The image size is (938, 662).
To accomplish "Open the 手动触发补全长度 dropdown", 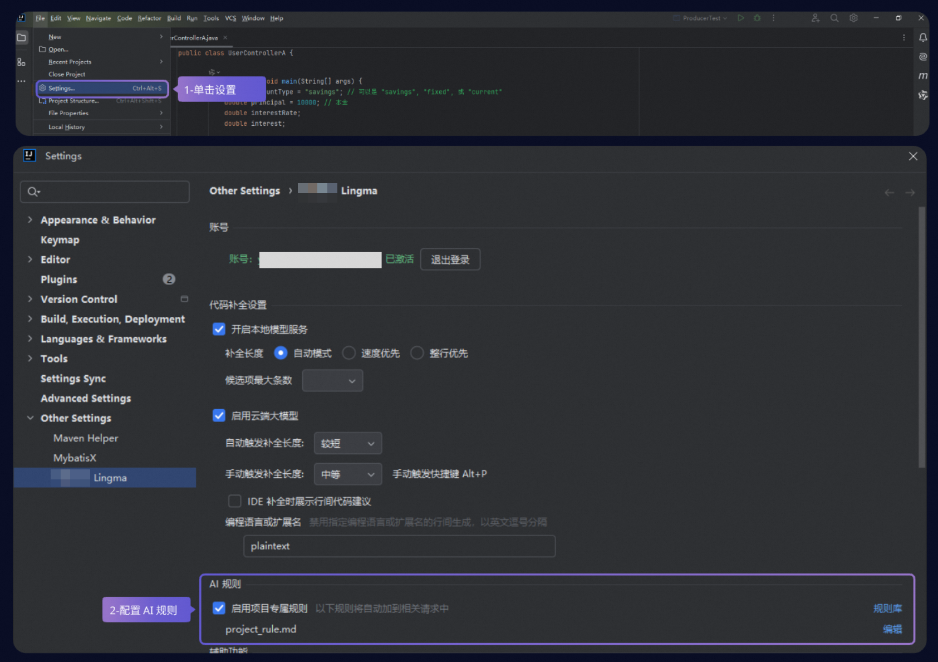I will click(348, 474).
